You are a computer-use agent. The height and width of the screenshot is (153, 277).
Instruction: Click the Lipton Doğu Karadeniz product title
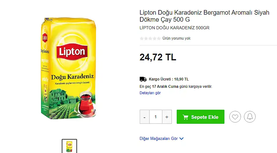pyautogui.click(x=205, y=16)
